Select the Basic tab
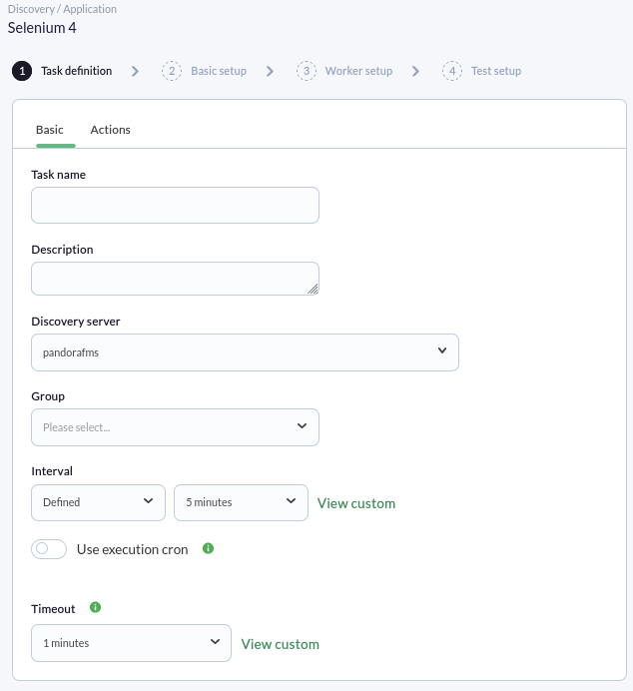 [x=50, y=130]
